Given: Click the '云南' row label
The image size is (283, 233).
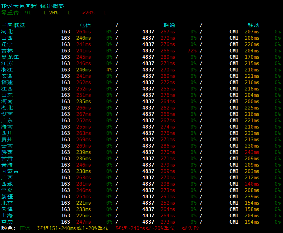Looking at the screenshot, I should [7, 146].
